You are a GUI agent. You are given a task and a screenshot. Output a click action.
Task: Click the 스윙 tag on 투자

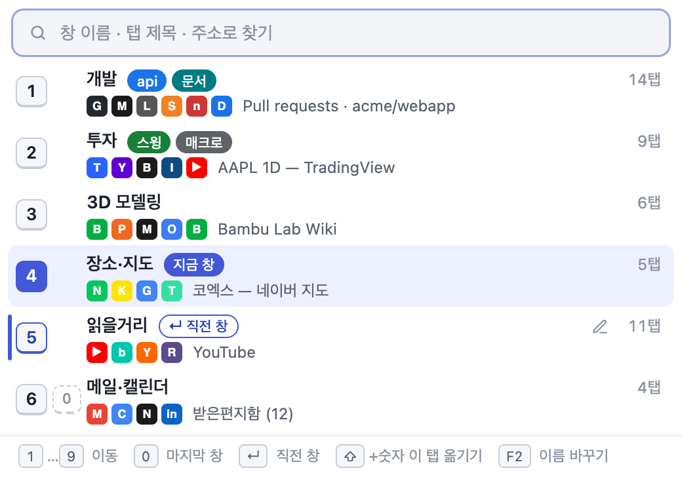tap(149, 142)
